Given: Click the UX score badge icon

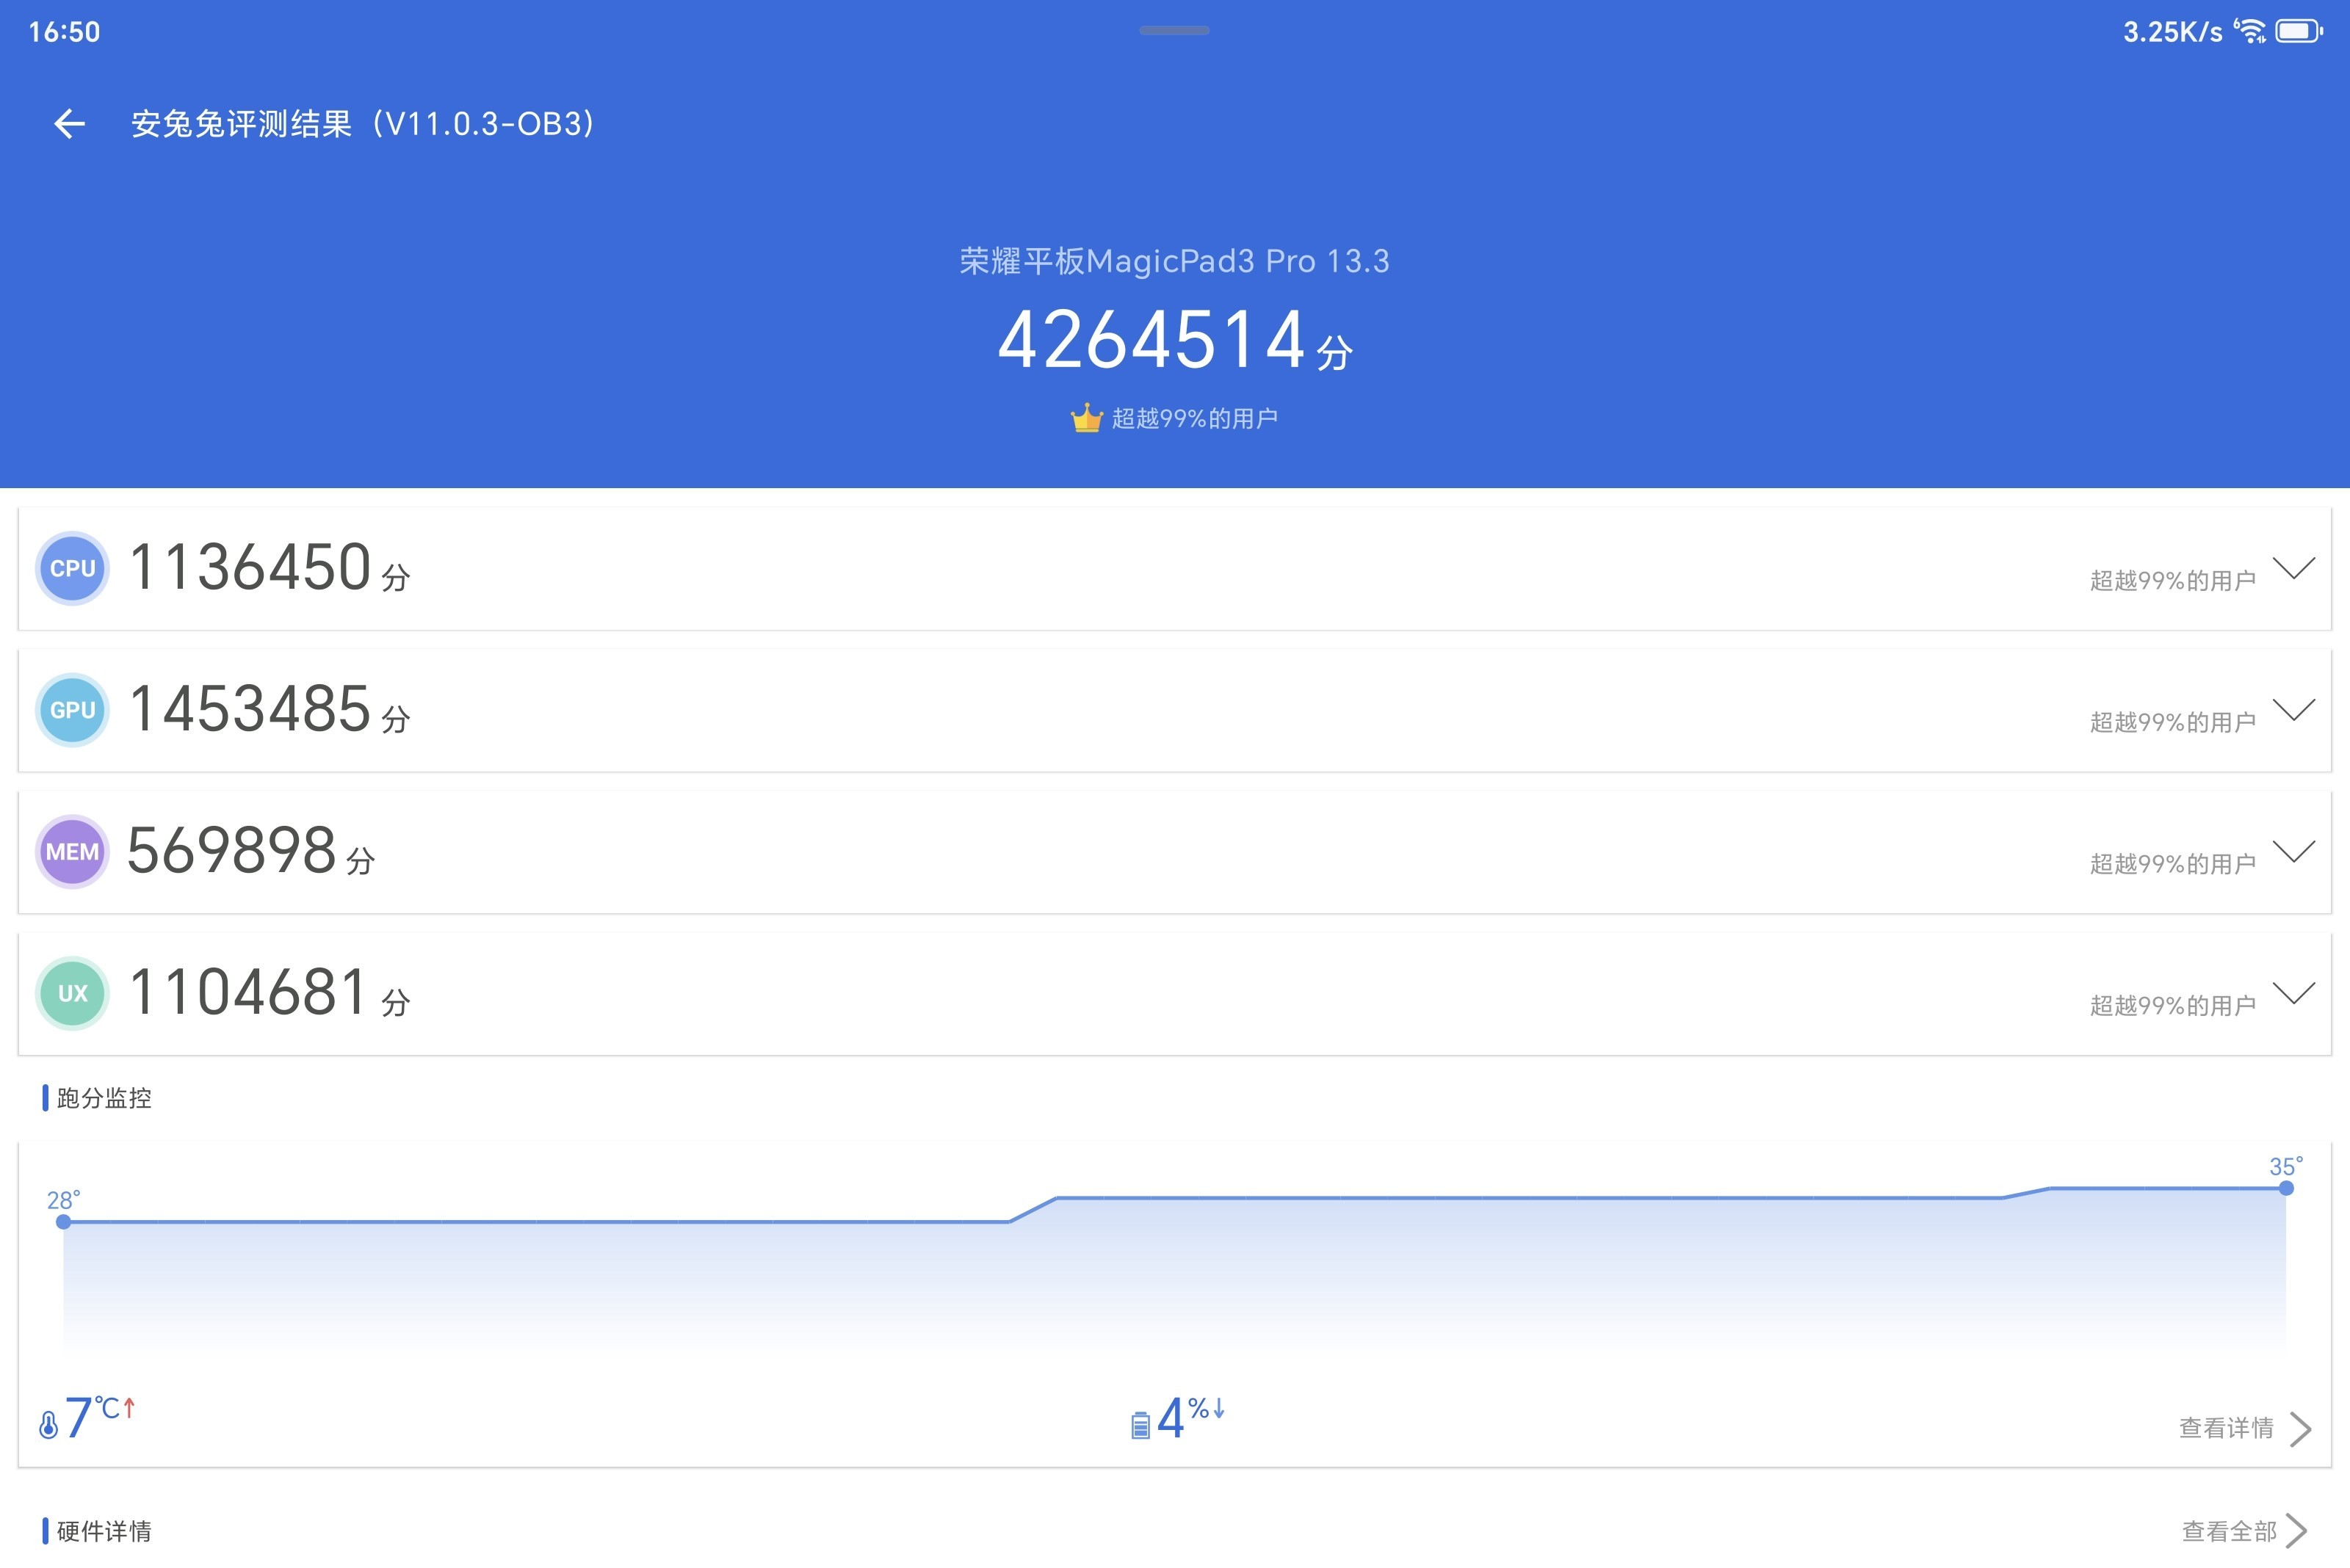Looking at the screenshot, I should [x=72, y=993].
